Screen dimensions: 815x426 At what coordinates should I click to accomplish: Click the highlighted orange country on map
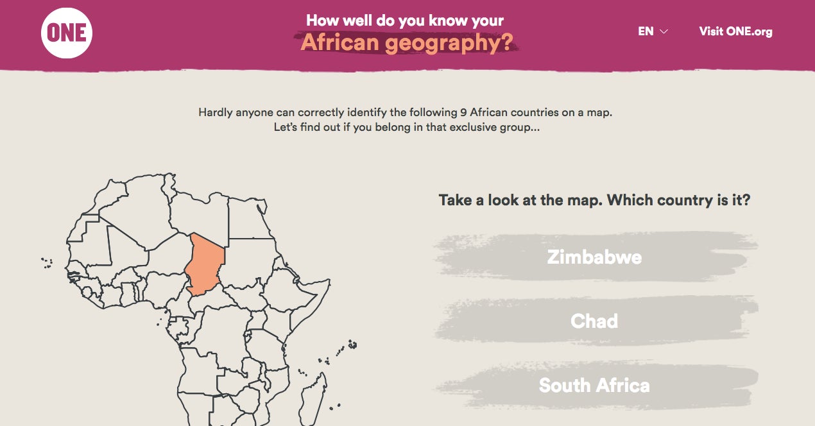coord(204,263)
